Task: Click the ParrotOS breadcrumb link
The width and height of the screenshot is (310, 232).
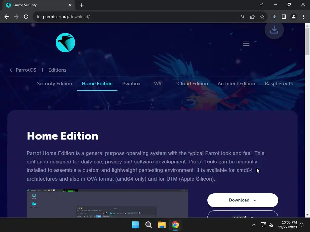Action: point(26,70)
